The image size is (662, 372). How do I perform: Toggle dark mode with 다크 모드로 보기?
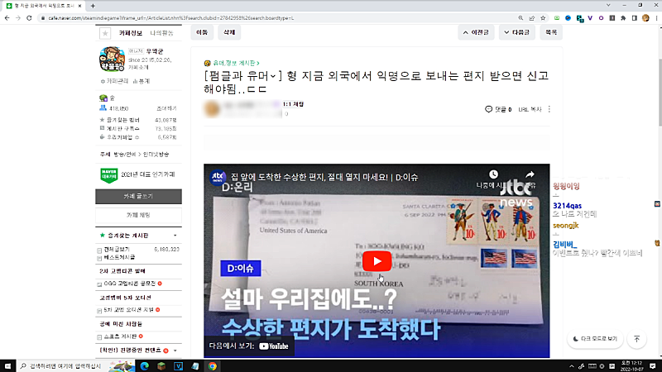pos(594,339)
